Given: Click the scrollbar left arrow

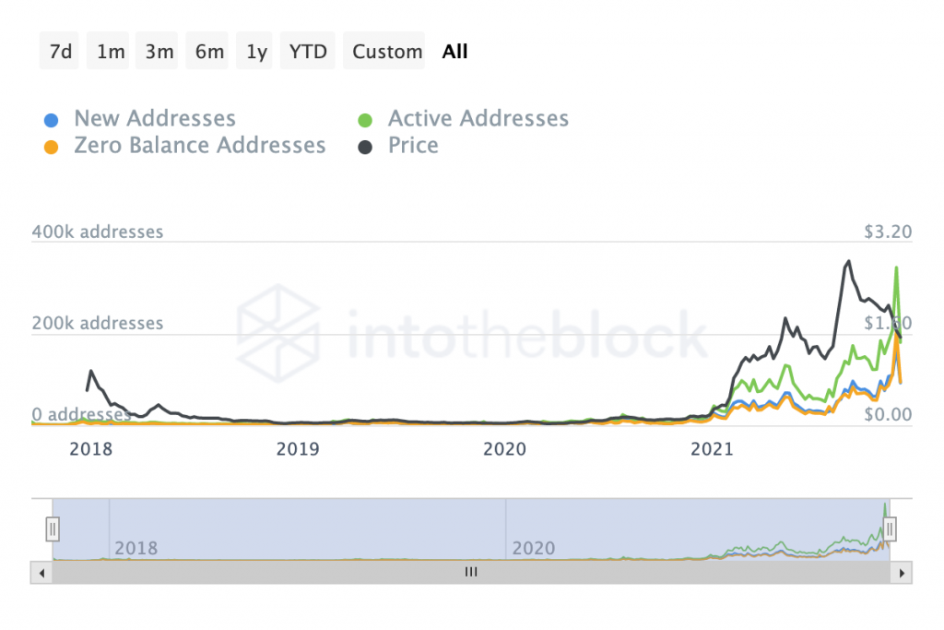Looking at the screenshot, I should [41, 572].
